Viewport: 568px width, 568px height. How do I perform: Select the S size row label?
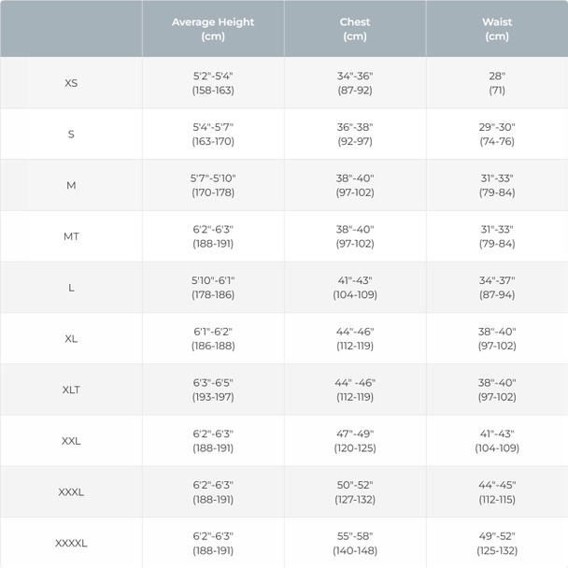(71, 135)
